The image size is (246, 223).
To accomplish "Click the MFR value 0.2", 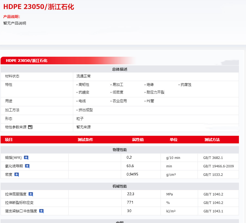I will pos(129,158).
